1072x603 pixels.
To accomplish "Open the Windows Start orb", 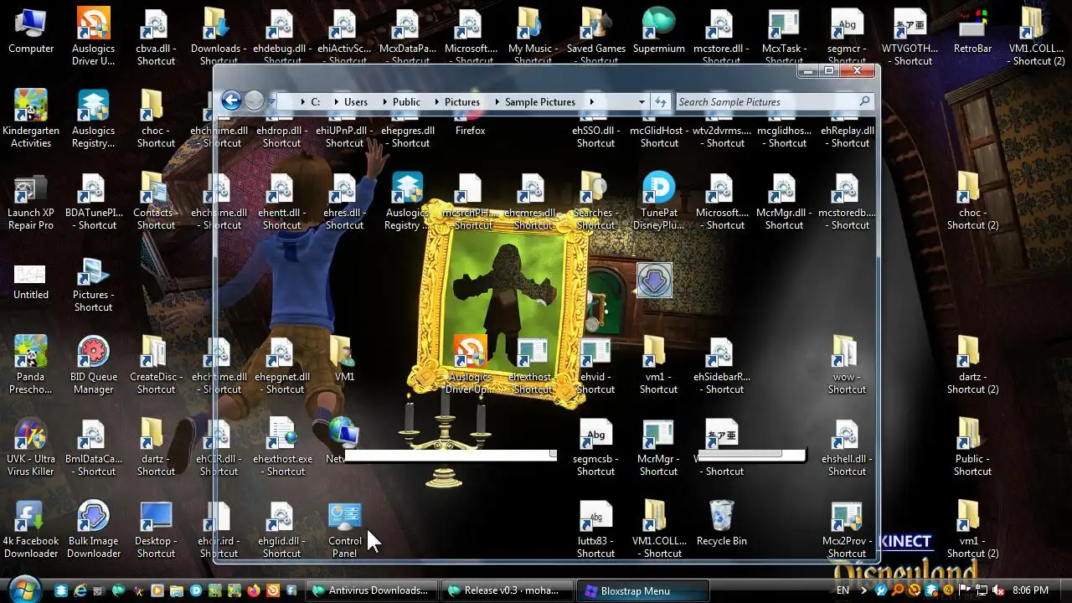I will (x=25, y=590).
